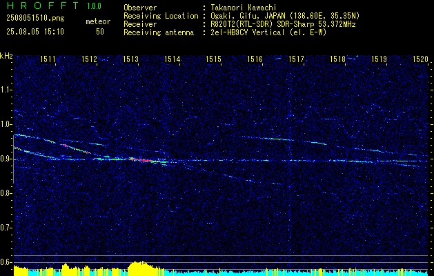
Task: Click the meteor count value 50
Action: [x=100, y=32]
